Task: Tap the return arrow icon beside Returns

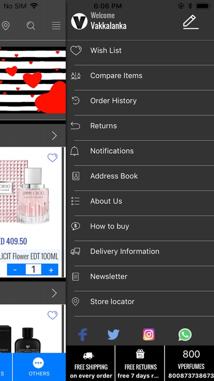Action: pyautogui.click(x=75, y=126)
